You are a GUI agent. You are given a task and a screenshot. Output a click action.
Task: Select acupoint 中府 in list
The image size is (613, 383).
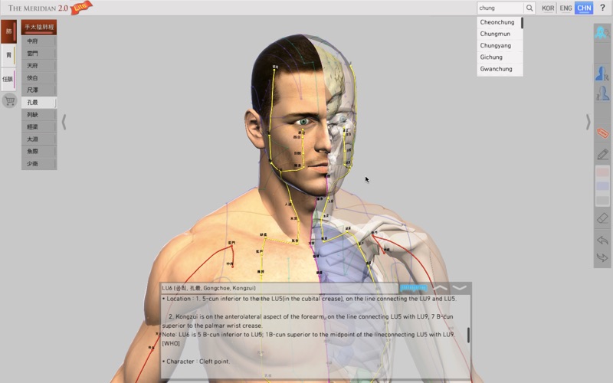(x=39, y=41)
